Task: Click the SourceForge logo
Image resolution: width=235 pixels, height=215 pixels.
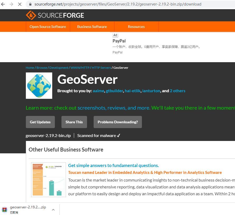Action: pos(55,15)
